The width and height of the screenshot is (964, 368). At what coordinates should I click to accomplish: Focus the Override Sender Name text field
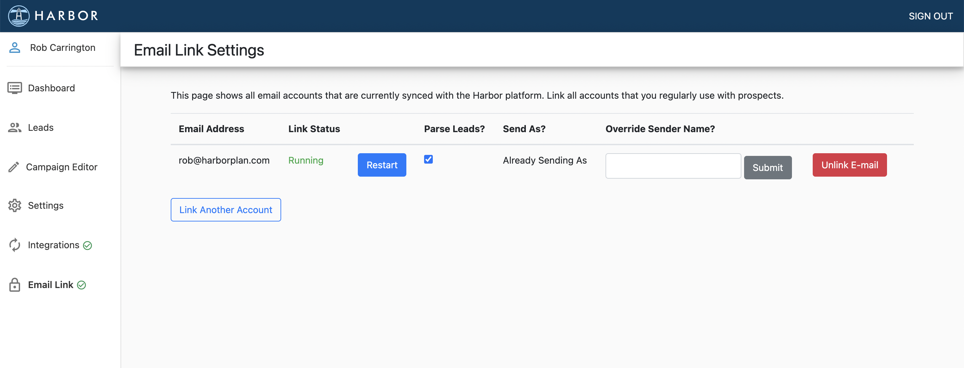673,166
